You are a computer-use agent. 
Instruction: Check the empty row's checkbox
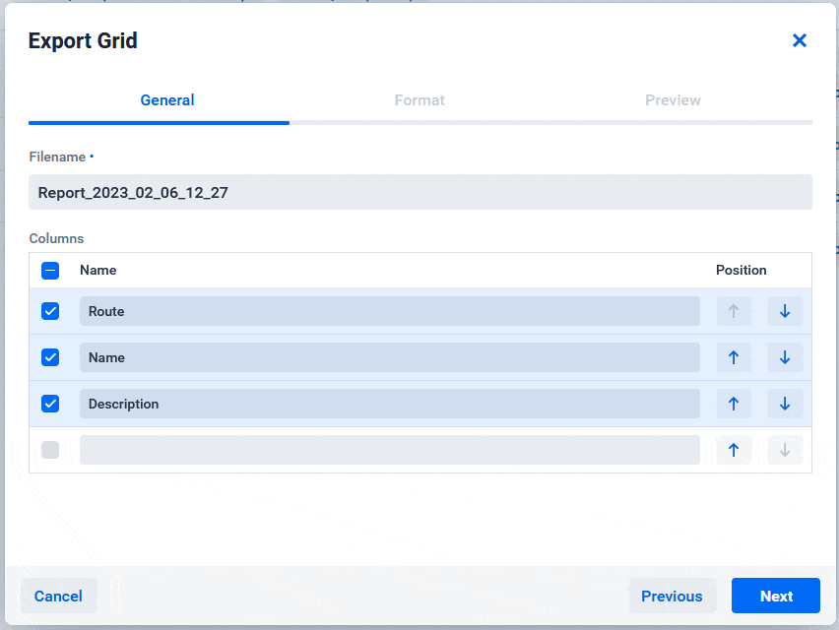click(50, 450)
